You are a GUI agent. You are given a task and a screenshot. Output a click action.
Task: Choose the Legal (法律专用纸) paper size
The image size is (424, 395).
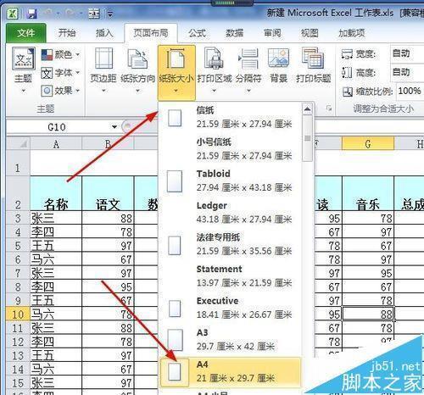coord(230,244)
